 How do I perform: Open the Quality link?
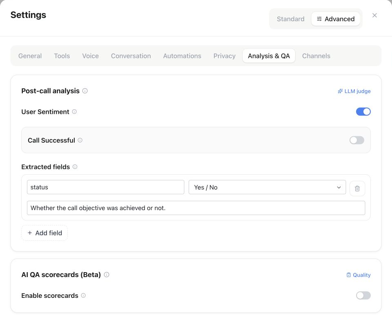pos(359,275)
